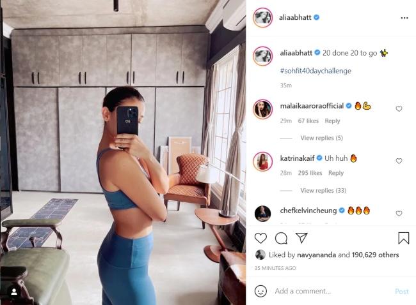
Task: Open the three-dot more options menu
Action: [404, 18]
